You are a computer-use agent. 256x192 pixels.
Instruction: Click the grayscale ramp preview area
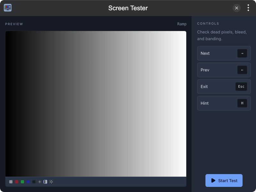[96, 104]
